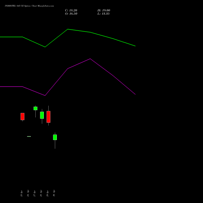
Task: Select the tall red candle for 29 Apr
Action: pos(48,117)
